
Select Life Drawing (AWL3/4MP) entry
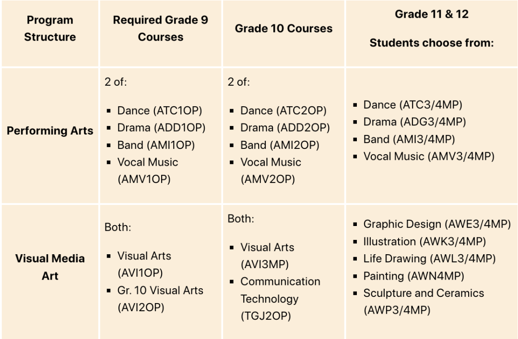[429, 259]
